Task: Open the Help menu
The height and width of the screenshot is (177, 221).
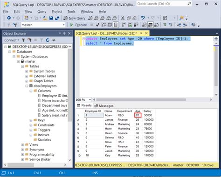Action: [x=102, y=12]
